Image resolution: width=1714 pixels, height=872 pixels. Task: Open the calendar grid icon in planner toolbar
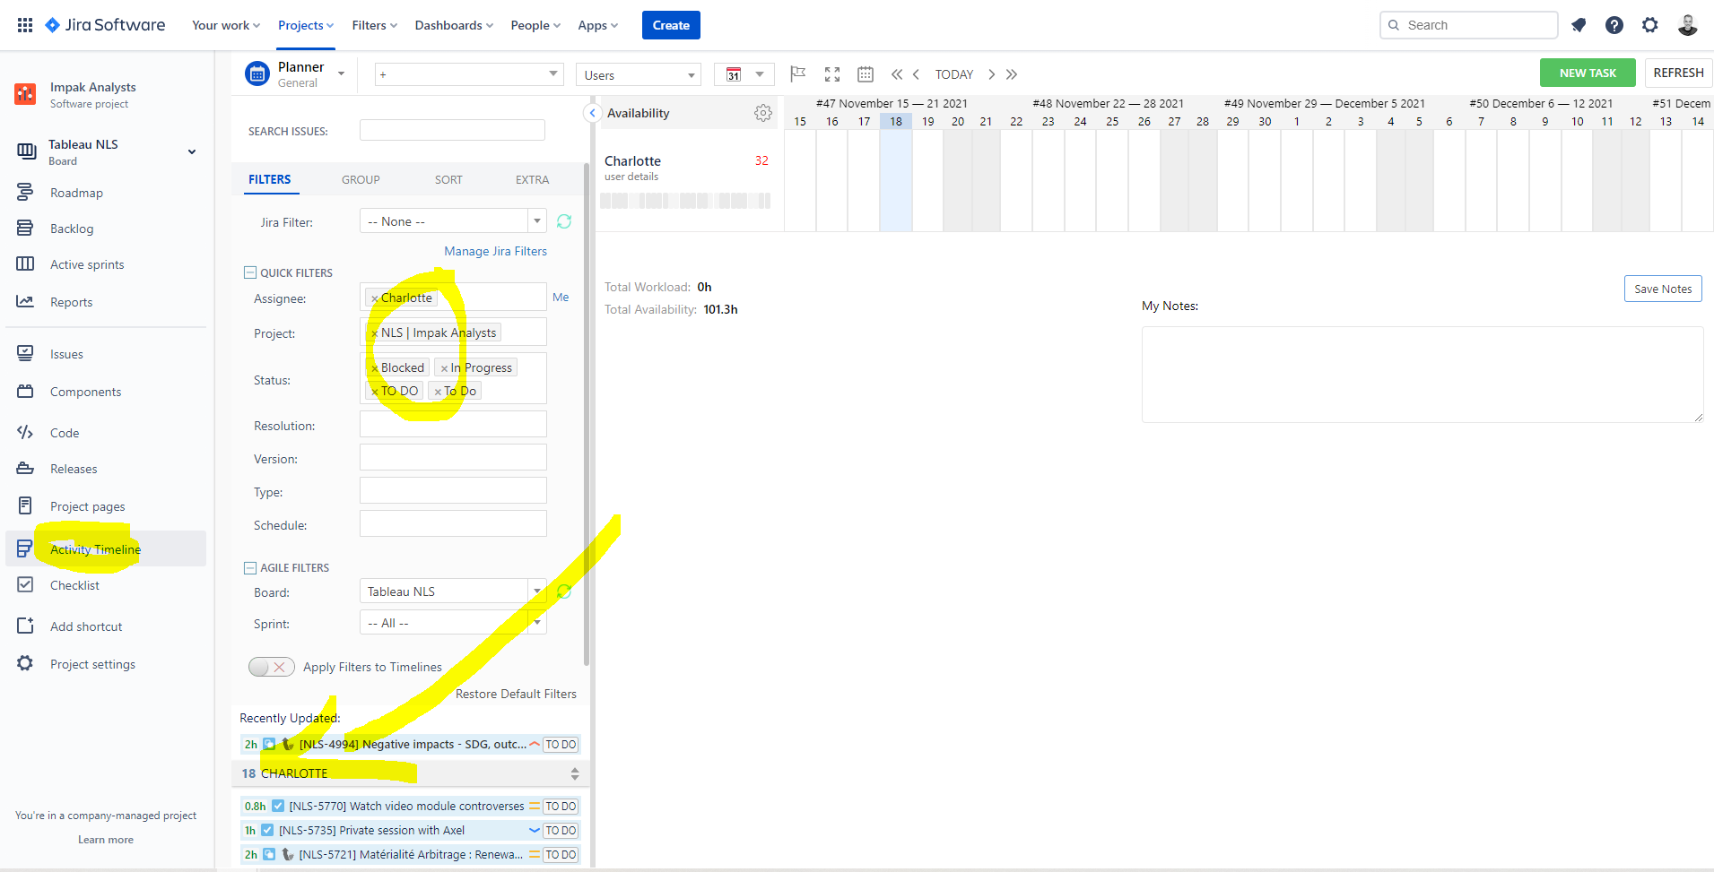[x=866, y=74]
